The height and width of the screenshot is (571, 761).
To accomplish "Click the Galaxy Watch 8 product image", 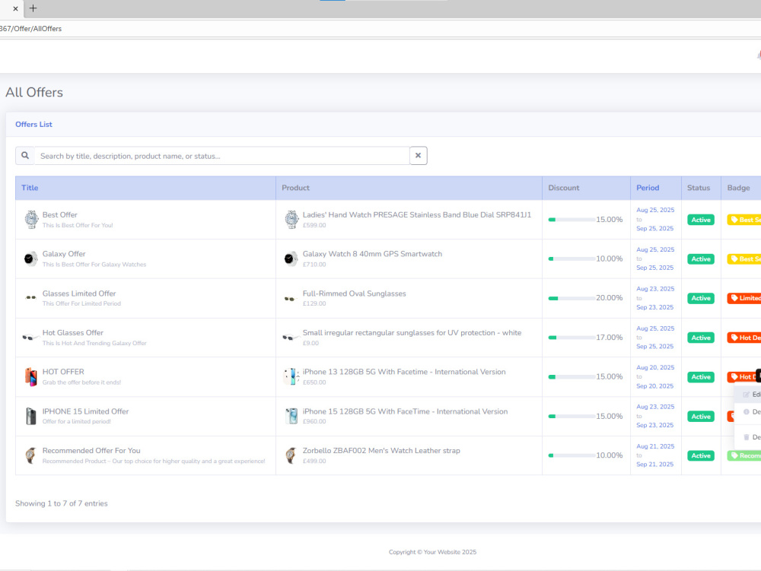I will 291,259.
